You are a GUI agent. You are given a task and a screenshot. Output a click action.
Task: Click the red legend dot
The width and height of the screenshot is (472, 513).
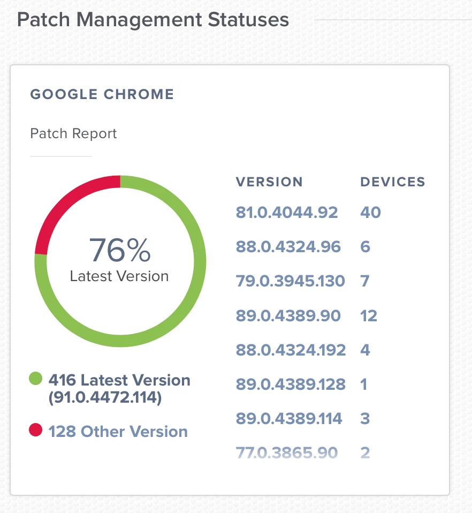pos(36,430)
